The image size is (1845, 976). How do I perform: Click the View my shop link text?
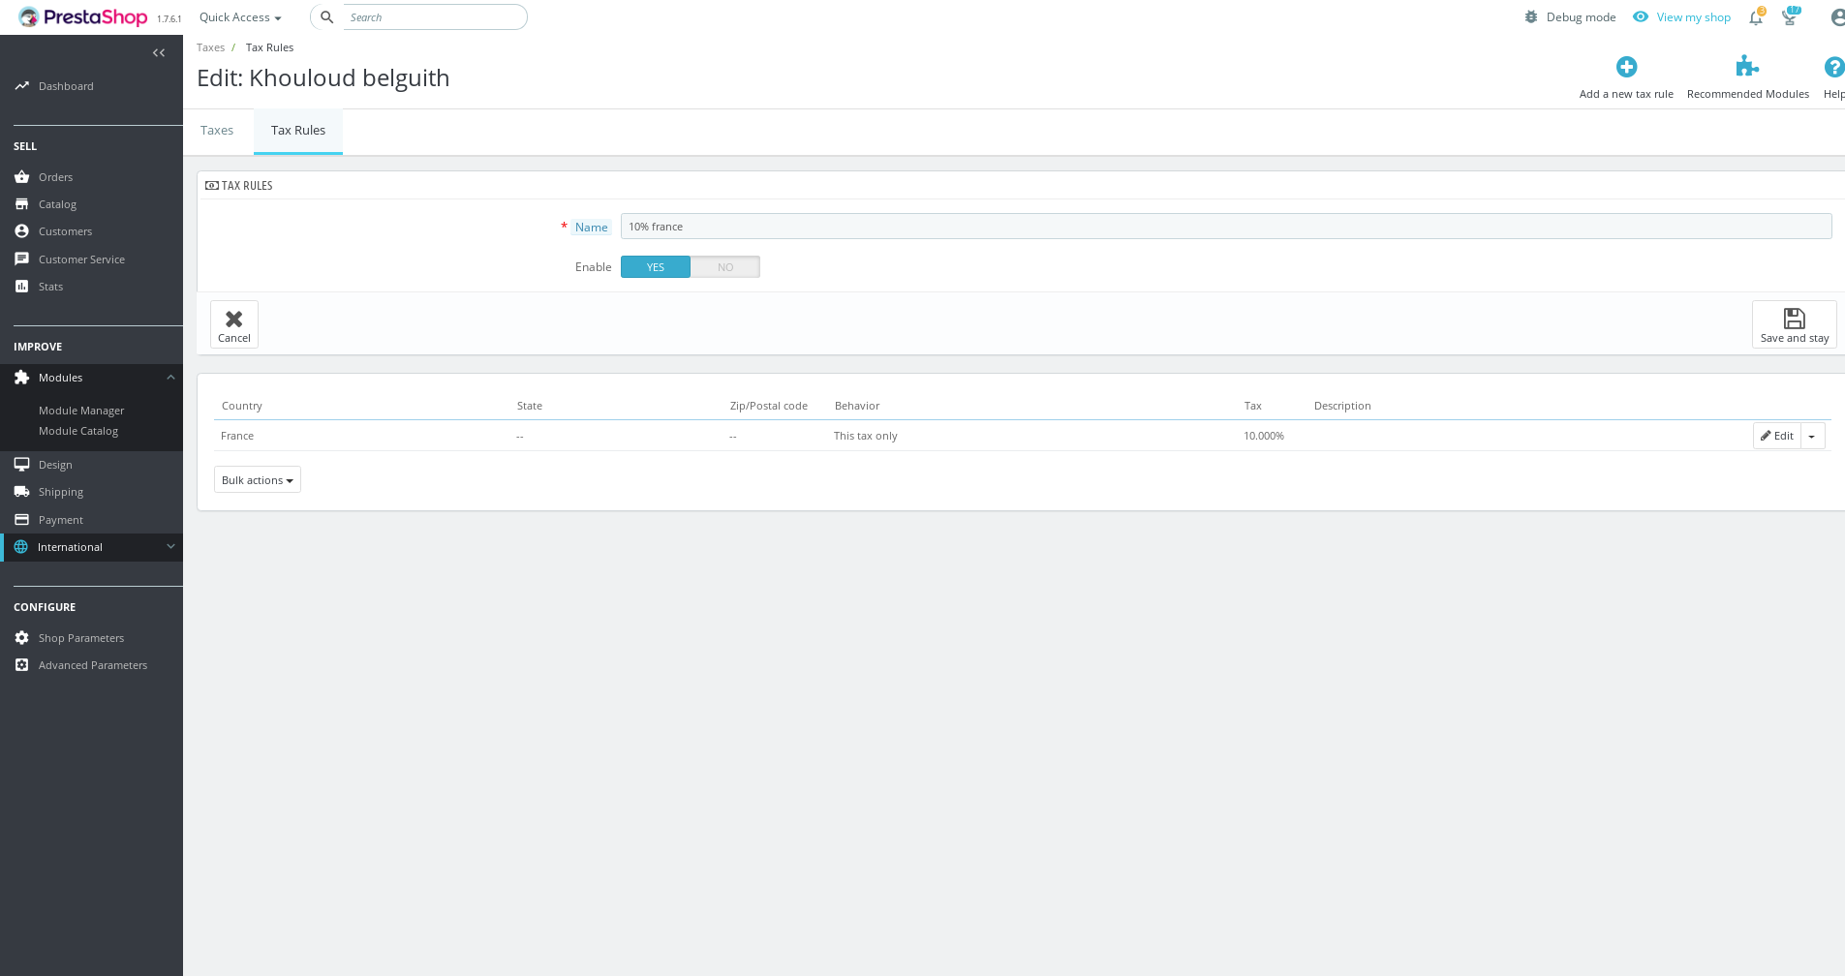pyautogui.click(x=1693, y=17)
